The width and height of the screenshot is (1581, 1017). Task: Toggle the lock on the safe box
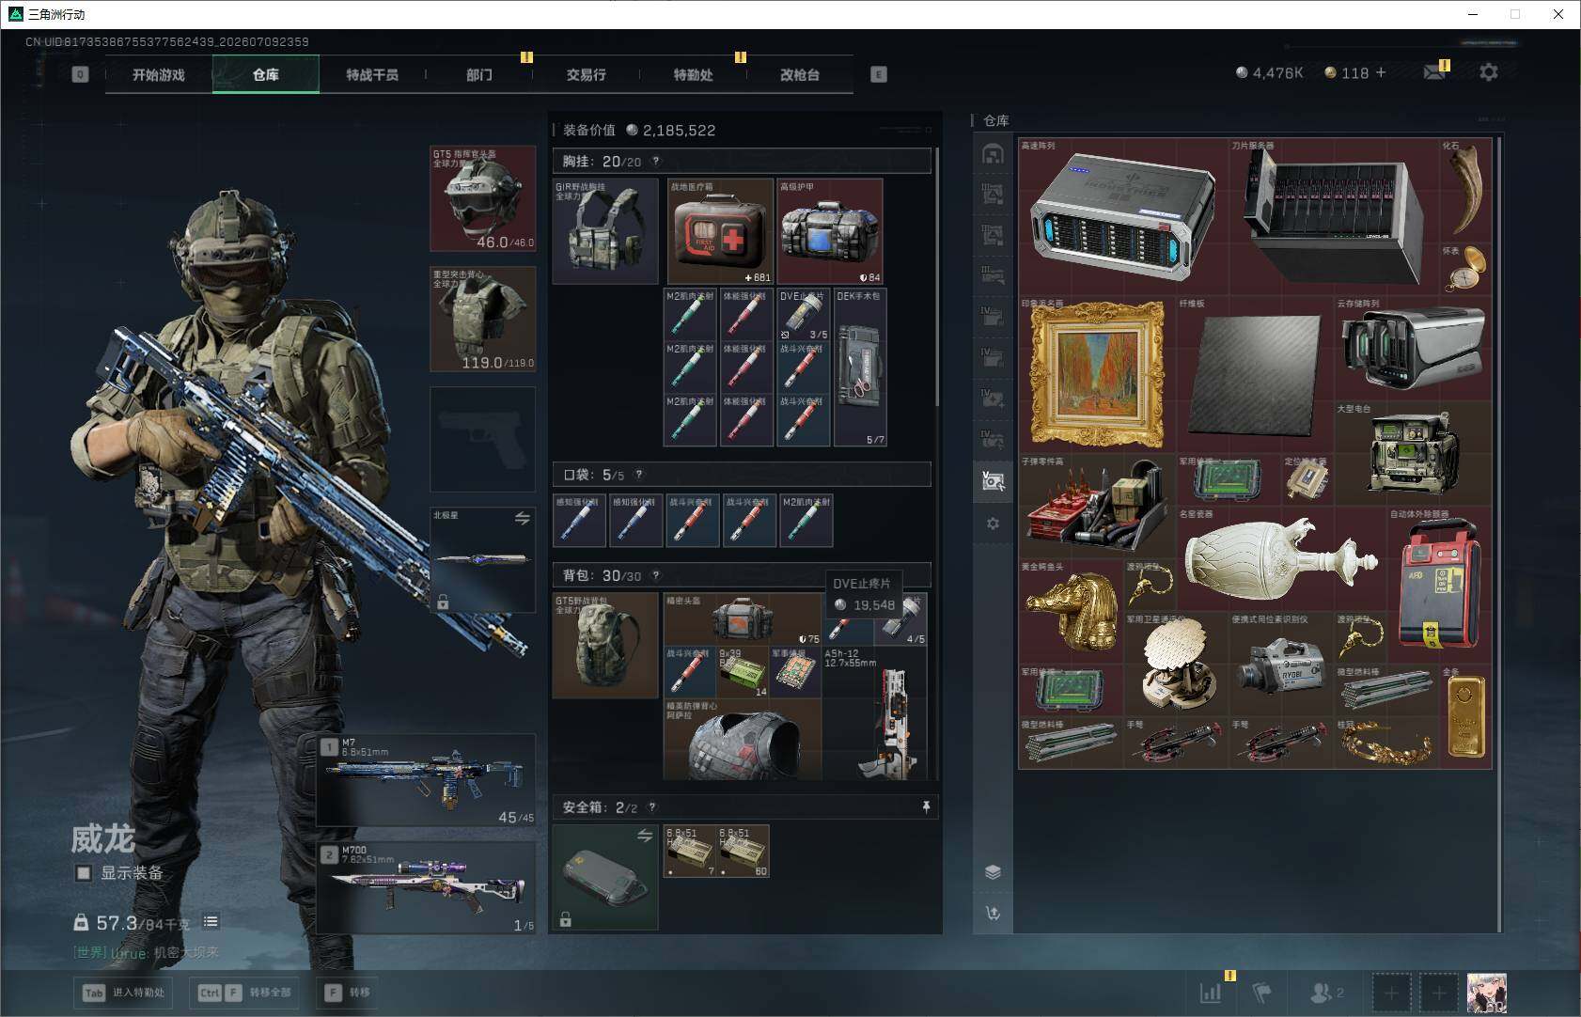click(566, 919)
